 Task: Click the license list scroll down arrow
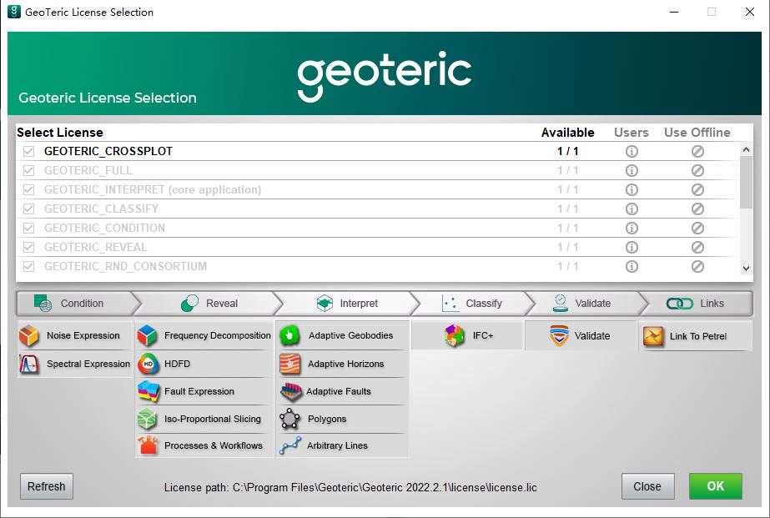[746, 268]
